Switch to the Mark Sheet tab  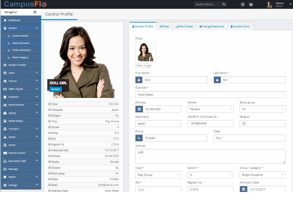(184, 27)
